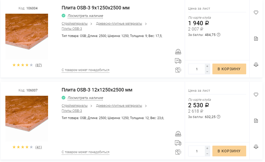Image resolution: width=265 pixels, height=162 pixels.
Task: Expand "С товаром может понадобиться" under 9mm board
Action: coord(85,70)
